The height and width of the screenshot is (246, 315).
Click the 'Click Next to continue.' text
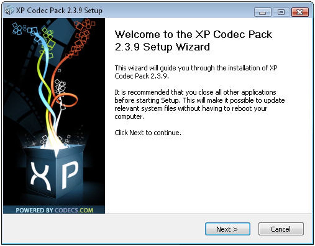tap(148, 133)
